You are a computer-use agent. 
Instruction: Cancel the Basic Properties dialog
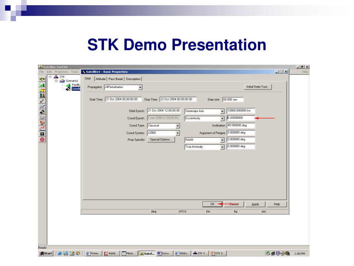point(234,204)
